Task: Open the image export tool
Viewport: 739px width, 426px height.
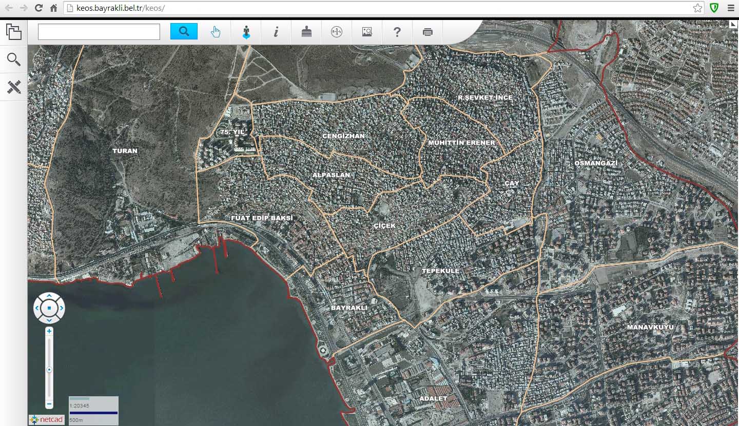Action: pos(367,32)
